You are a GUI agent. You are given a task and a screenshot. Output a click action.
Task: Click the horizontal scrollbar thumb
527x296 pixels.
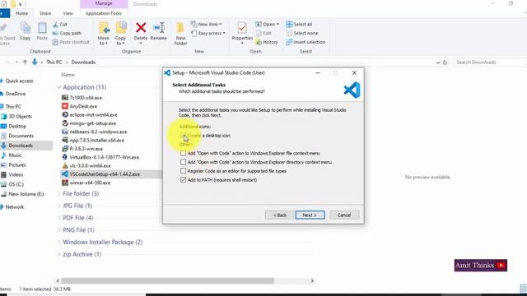167,280
